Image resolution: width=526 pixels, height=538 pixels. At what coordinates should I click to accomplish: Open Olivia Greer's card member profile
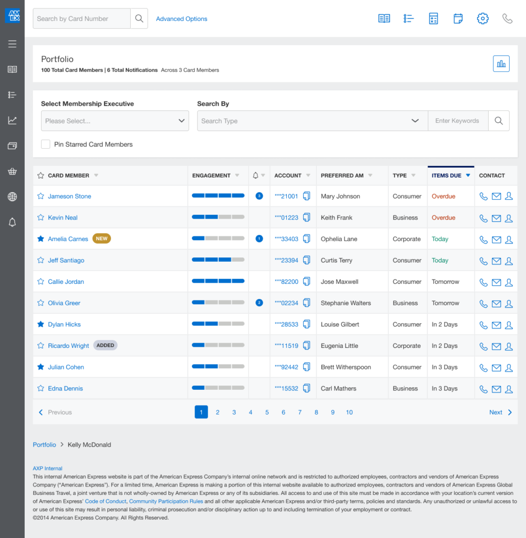(x=64, y=303)
